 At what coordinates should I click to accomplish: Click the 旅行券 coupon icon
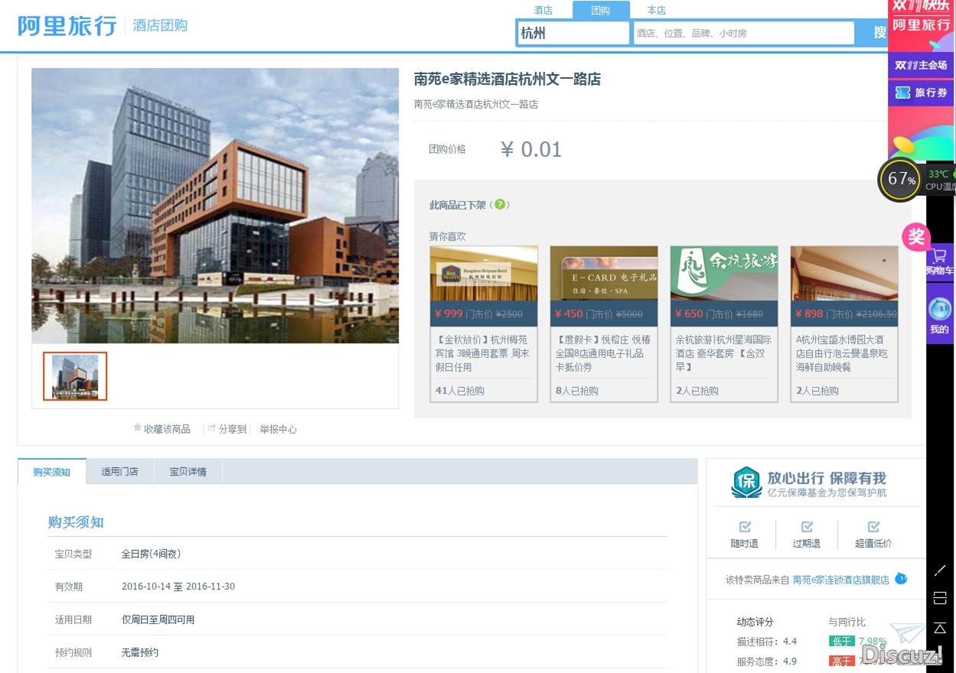tap(903, 93)
